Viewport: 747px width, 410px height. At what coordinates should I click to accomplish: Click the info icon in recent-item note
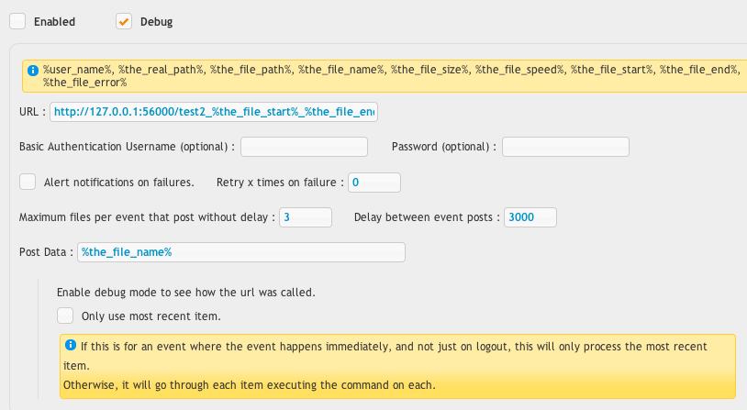71,345
